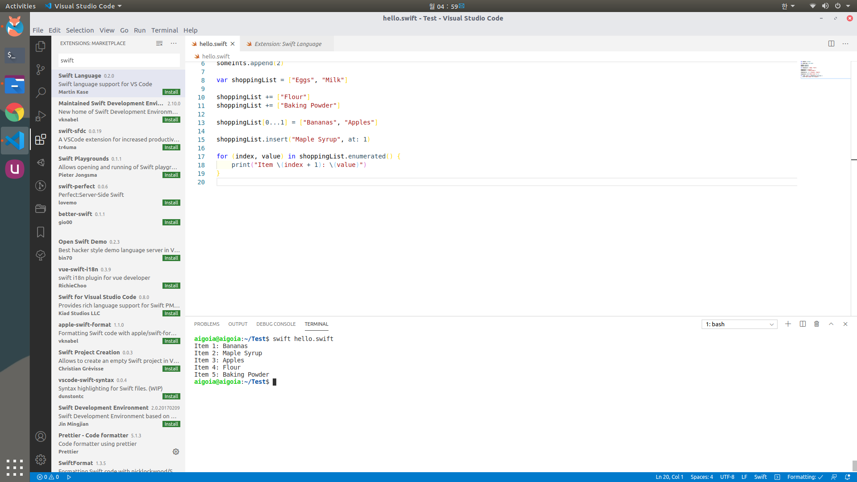
Task: Toggle the errors and warnings status indicator
Action: 48,477
